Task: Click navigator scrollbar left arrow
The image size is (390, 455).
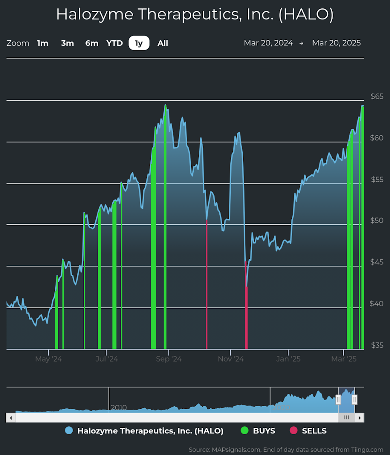Action: pos(11,418)
